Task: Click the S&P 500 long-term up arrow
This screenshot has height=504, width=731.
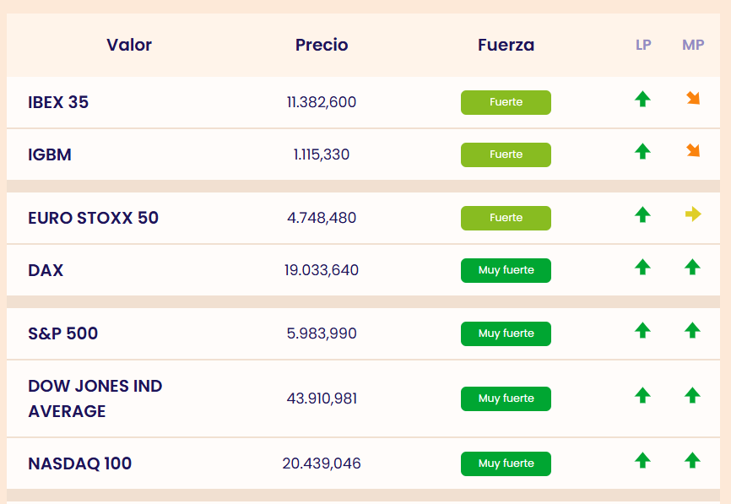Action: coord(642,330)
